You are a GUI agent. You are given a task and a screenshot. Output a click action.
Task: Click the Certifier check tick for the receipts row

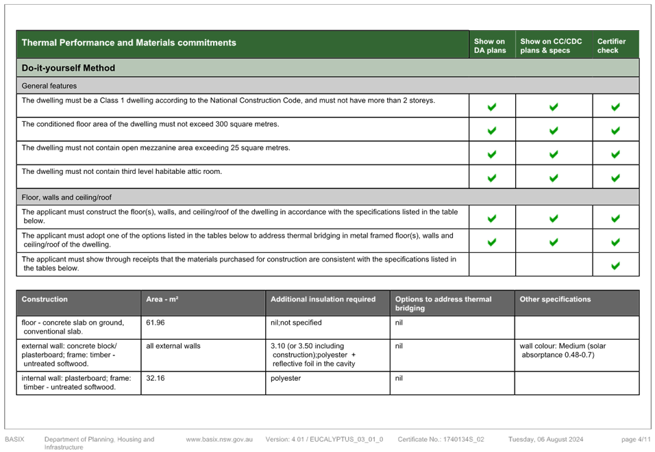coord(615,266)
